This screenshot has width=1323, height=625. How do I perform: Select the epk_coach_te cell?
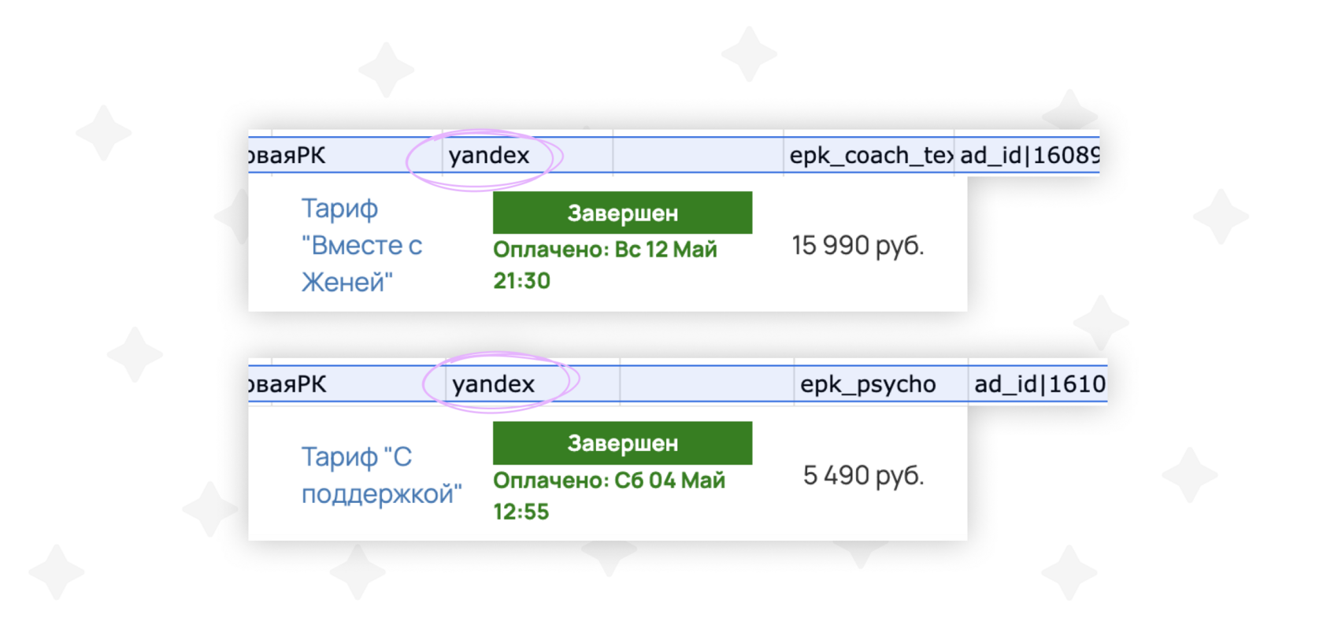pos(869,156)
